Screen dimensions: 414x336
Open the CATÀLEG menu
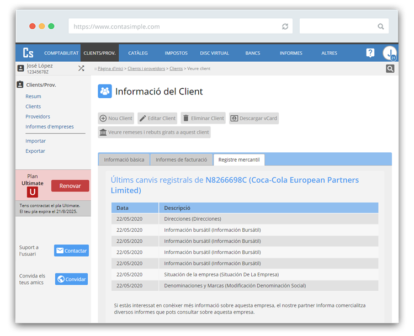pyautogui.click(x=138, y=53)
